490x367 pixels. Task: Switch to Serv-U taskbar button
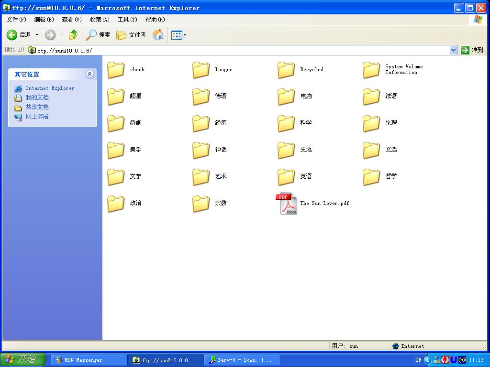[242, 360]
